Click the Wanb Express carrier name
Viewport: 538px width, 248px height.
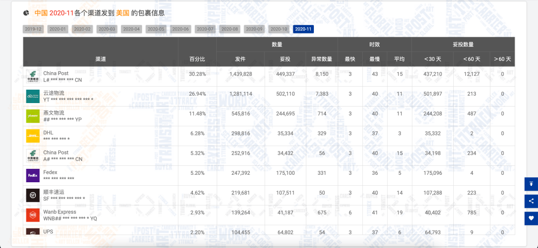click(x=60, y=212)
